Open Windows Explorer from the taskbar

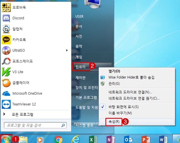pyautogui.click(x=23, y=140)
